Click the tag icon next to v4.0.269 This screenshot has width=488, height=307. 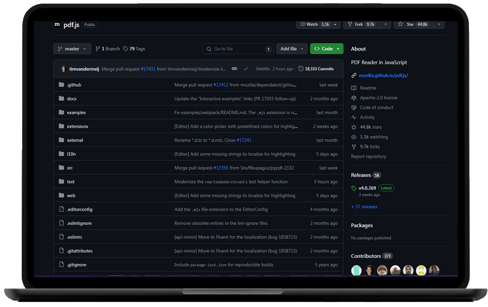(x=354, y=188)
